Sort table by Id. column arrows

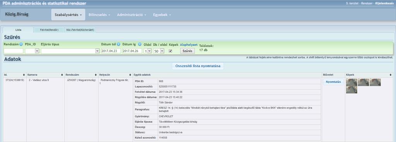[x=24, y=75]
